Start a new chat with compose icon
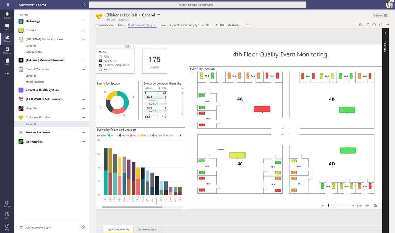 83,5
